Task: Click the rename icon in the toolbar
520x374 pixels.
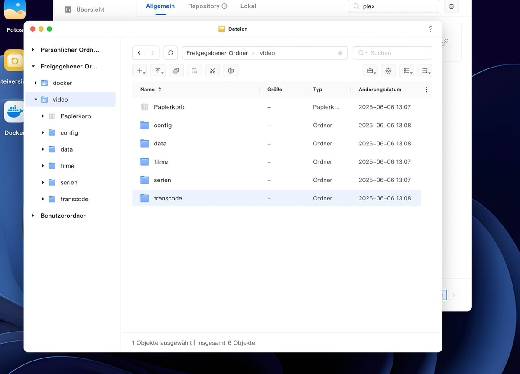Action: click(231, 71)
